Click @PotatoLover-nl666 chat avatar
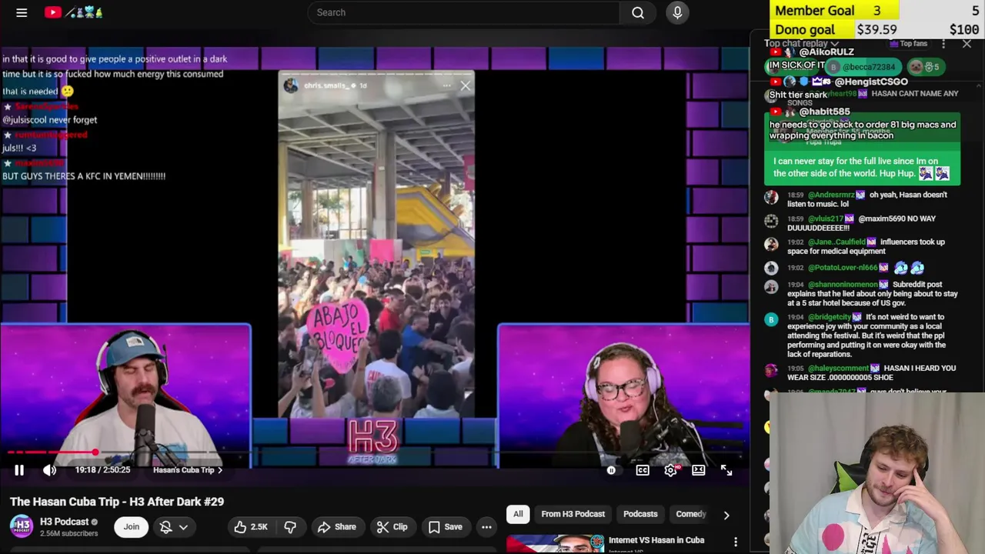 771,268
